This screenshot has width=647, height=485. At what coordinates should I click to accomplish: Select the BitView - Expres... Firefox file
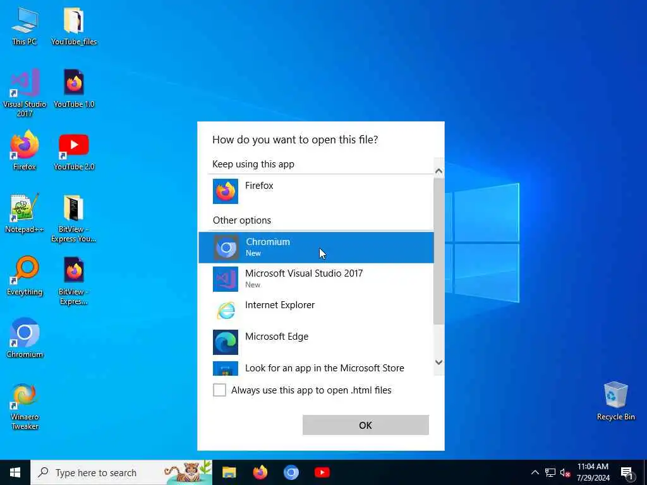point(74,281)
